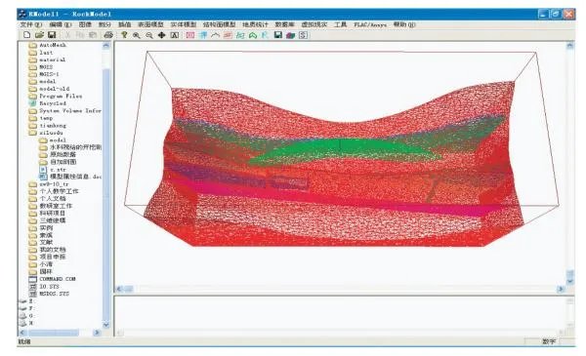Click the teal flag-shaped toolbar icon
Screen dimensions: 586x356
pyautogui.click(x=265, y=35)
